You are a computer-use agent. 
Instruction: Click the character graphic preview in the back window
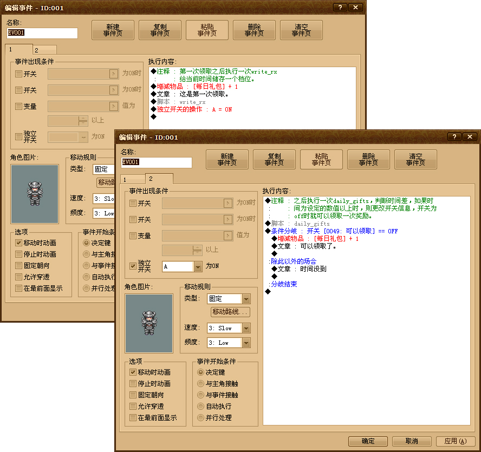click(35, 194)
